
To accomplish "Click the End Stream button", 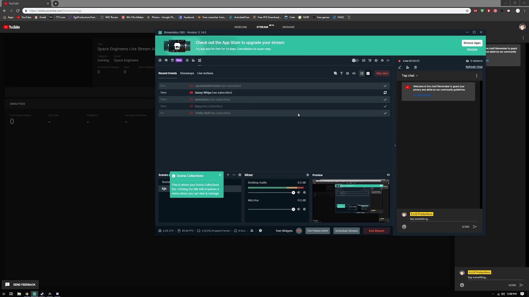I will click(x=376, y=231).
